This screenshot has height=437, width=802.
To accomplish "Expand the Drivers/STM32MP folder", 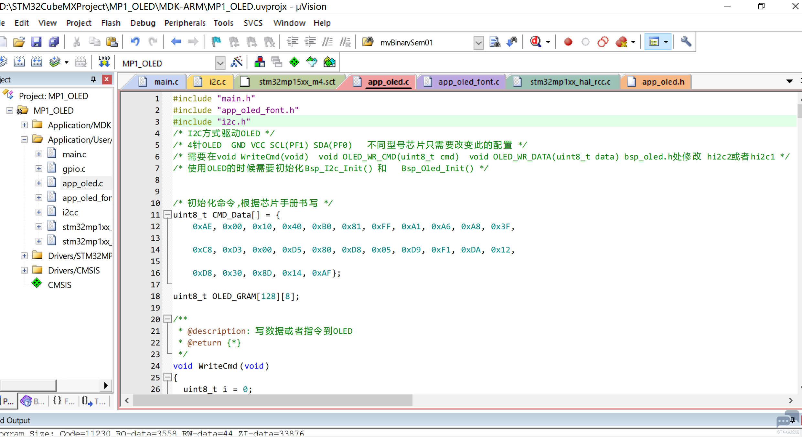I will [x=24, y=256].
